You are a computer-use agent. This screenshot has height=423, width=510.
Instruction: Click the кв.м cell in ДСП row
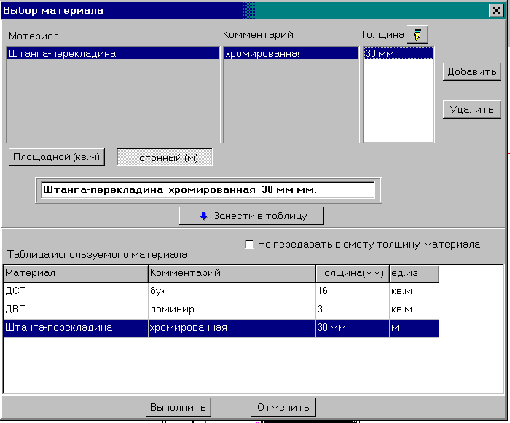pos(414,291)
